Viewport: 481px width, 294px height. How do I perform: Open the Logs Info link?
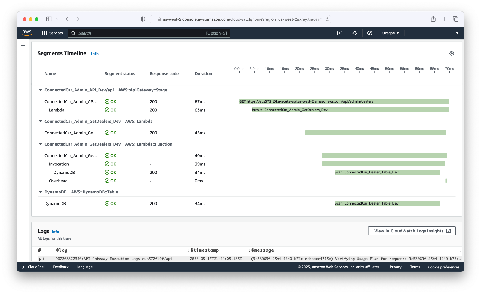tap(55, 232)
